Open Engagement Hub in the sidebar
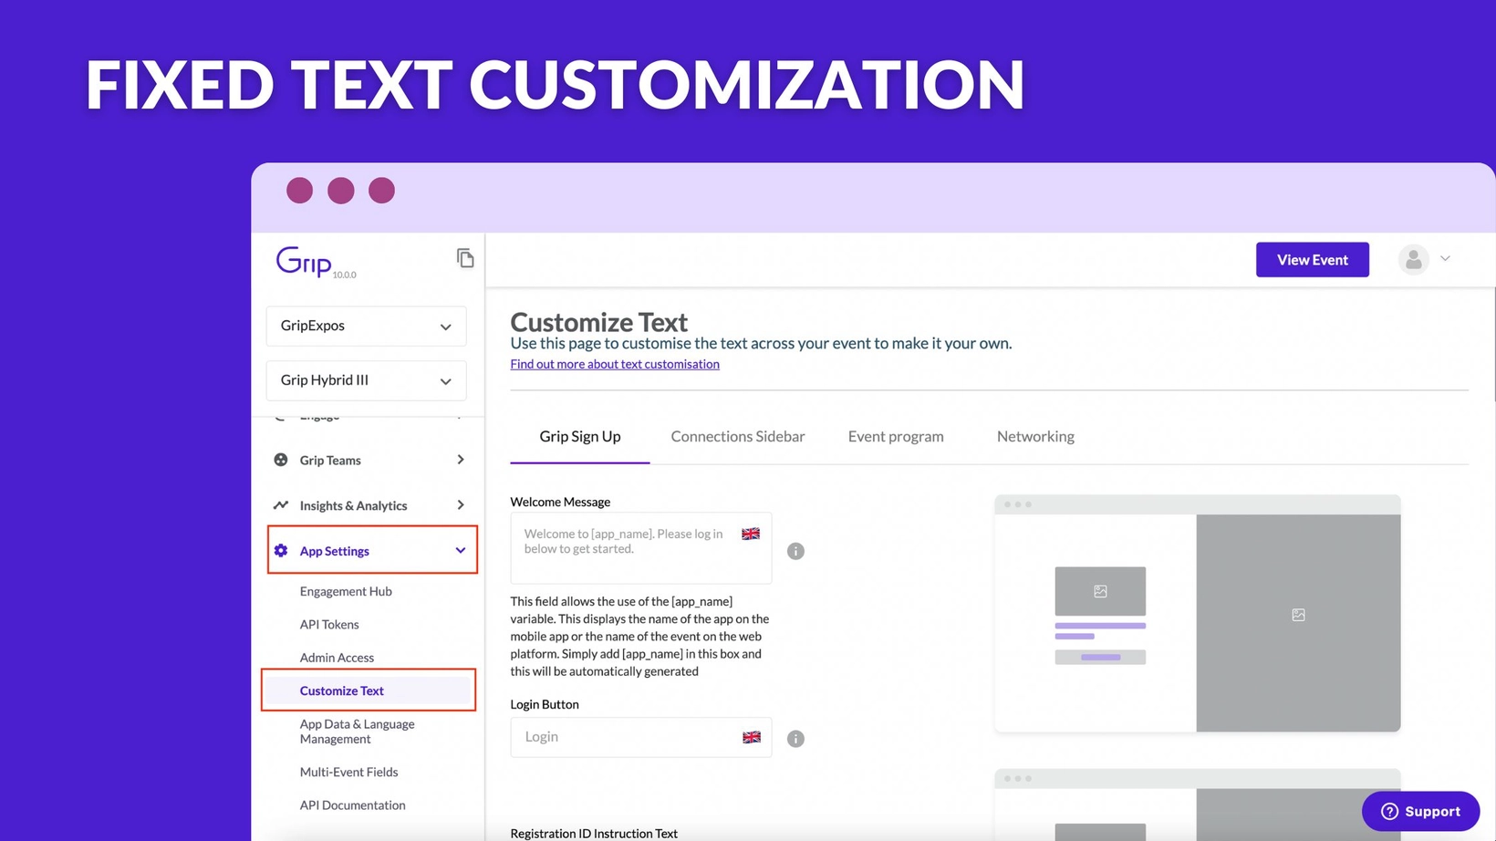The image size is (1496, 841). pyautogui.click(x=346, y=591)
